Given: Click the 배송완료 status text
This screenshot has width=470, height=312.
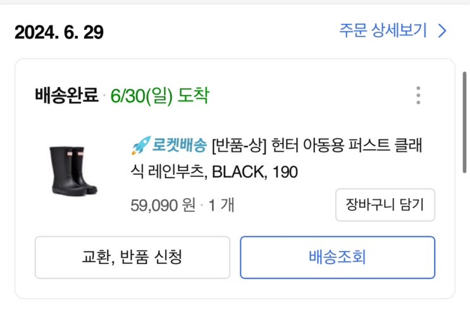Looking at the screenshot, I should point(66,96).
